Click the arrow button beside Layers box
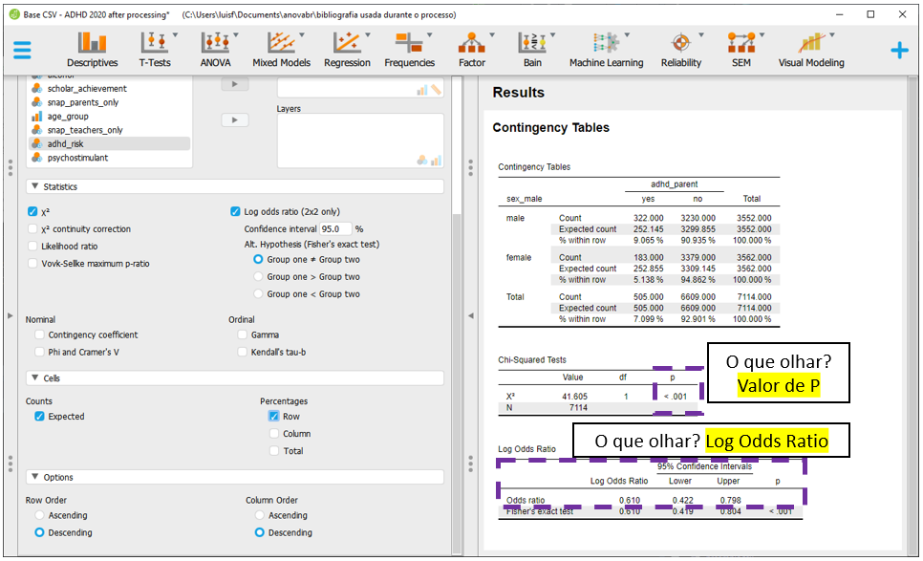 234,119
